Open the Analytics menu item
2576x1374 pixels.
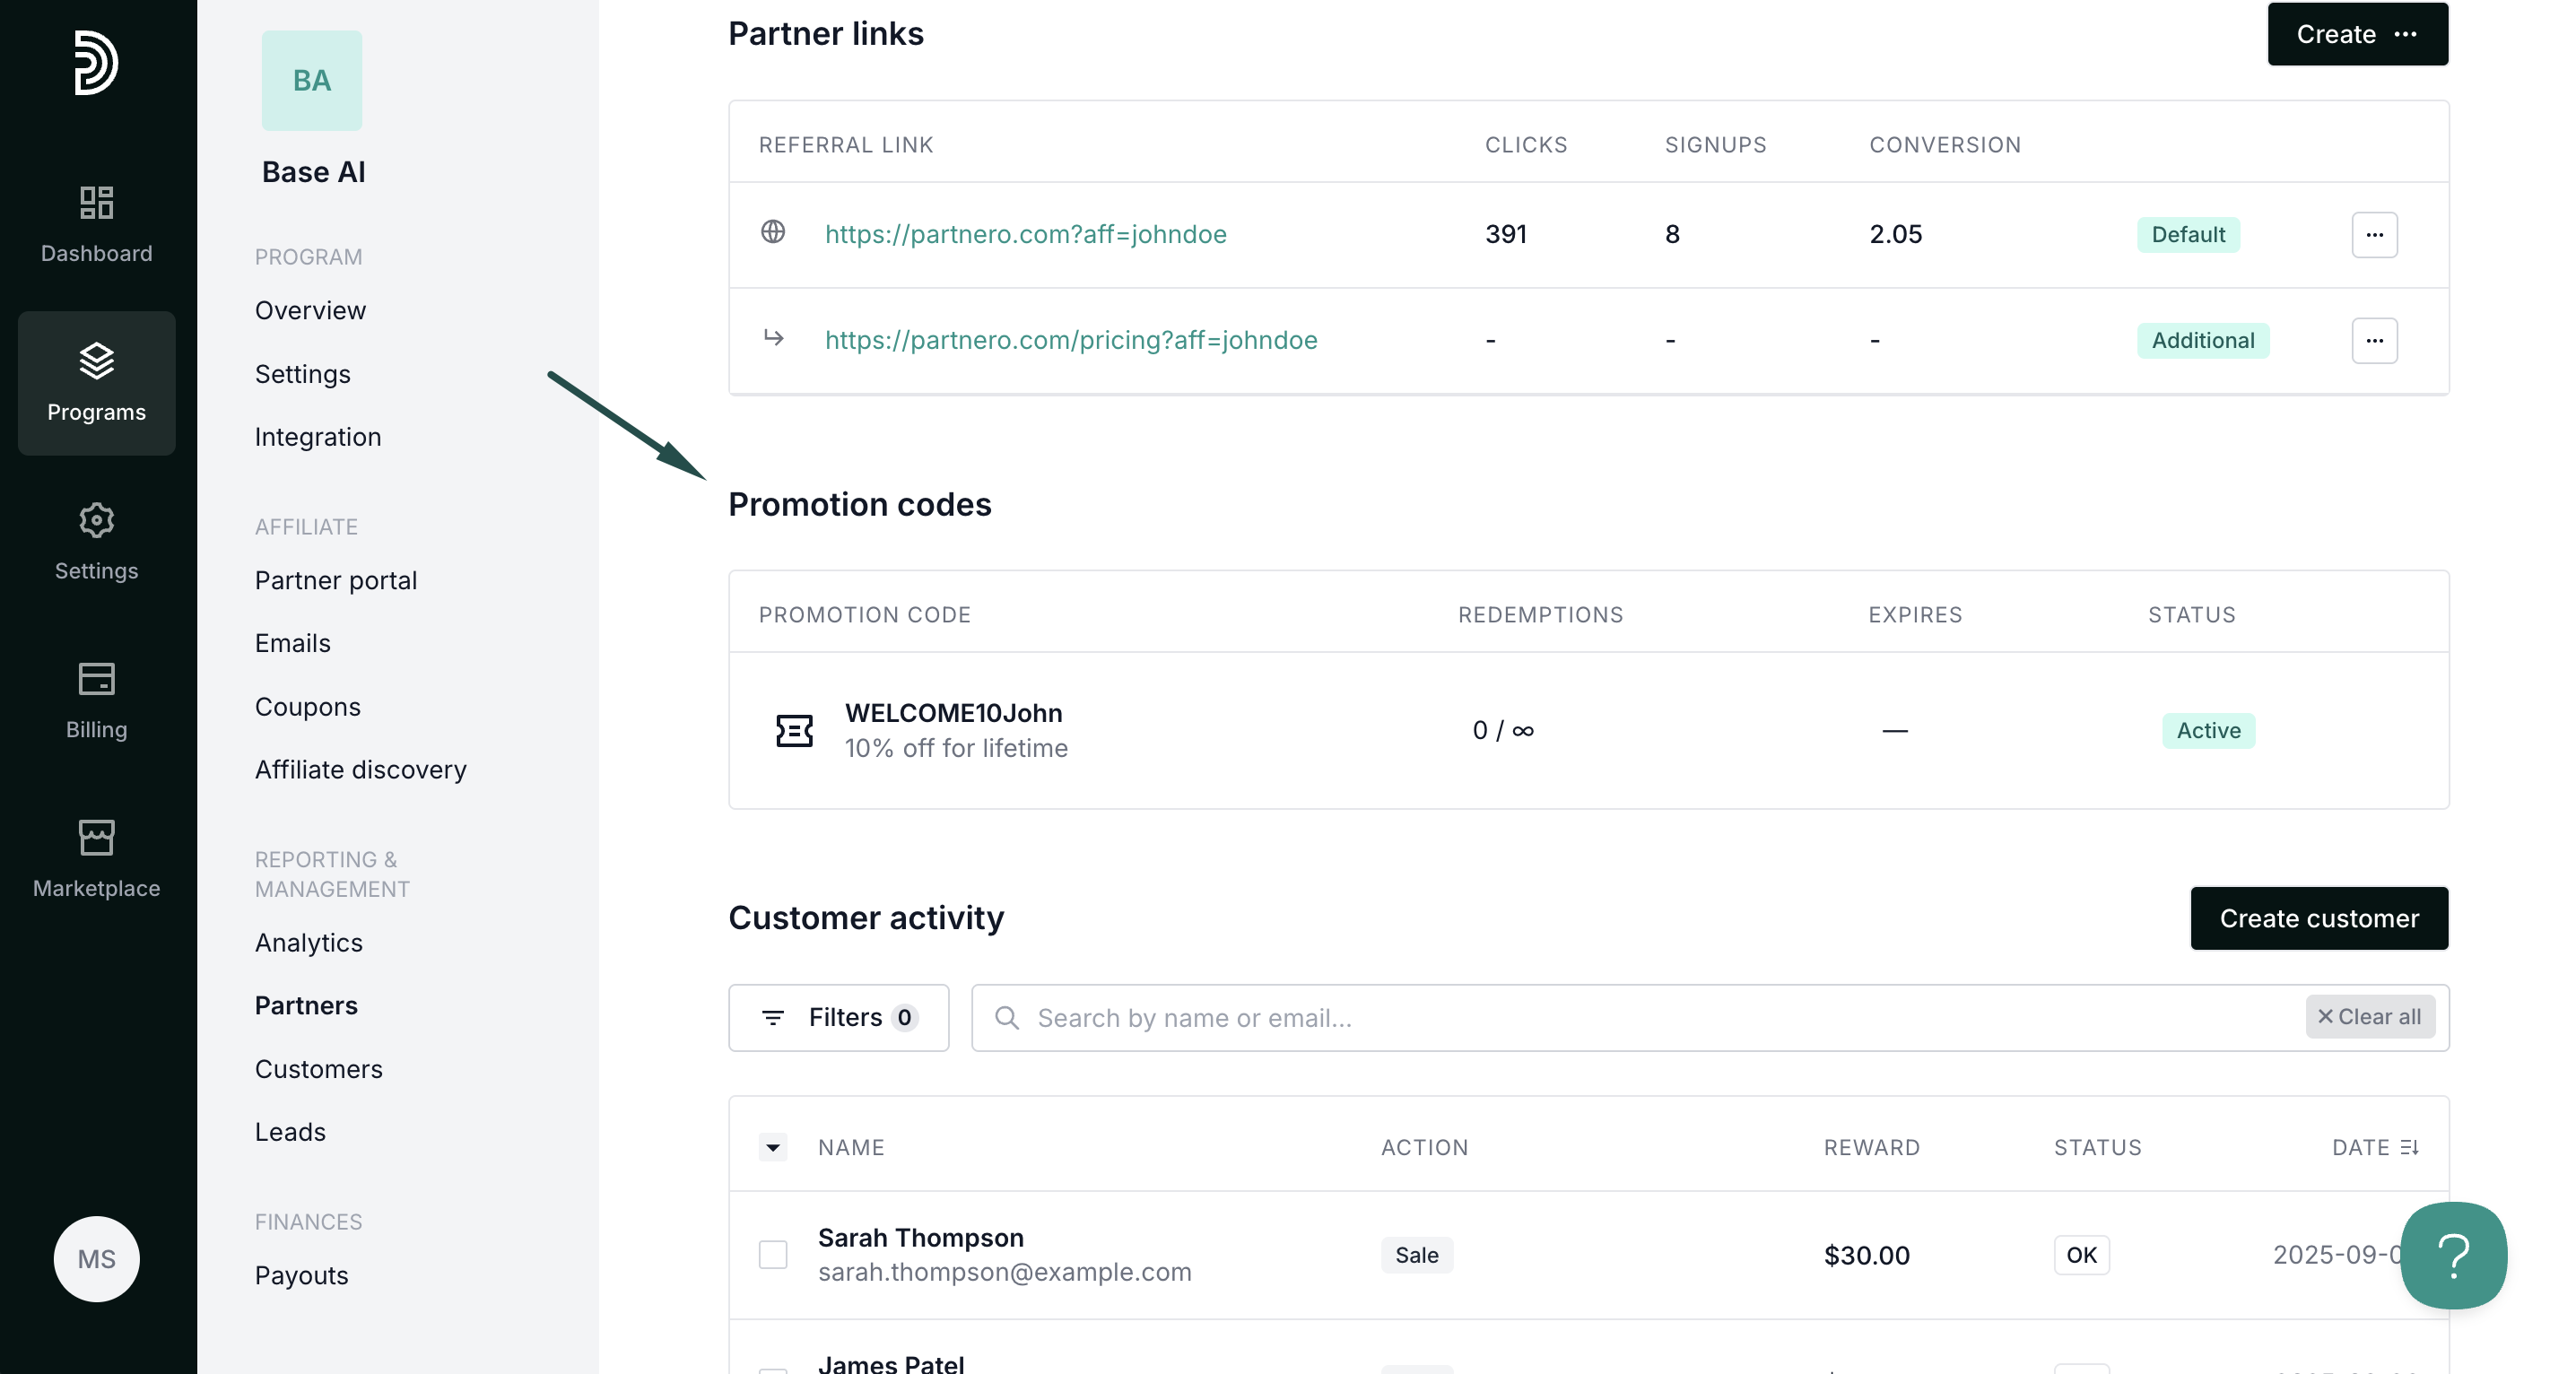(x=308, y=942)
